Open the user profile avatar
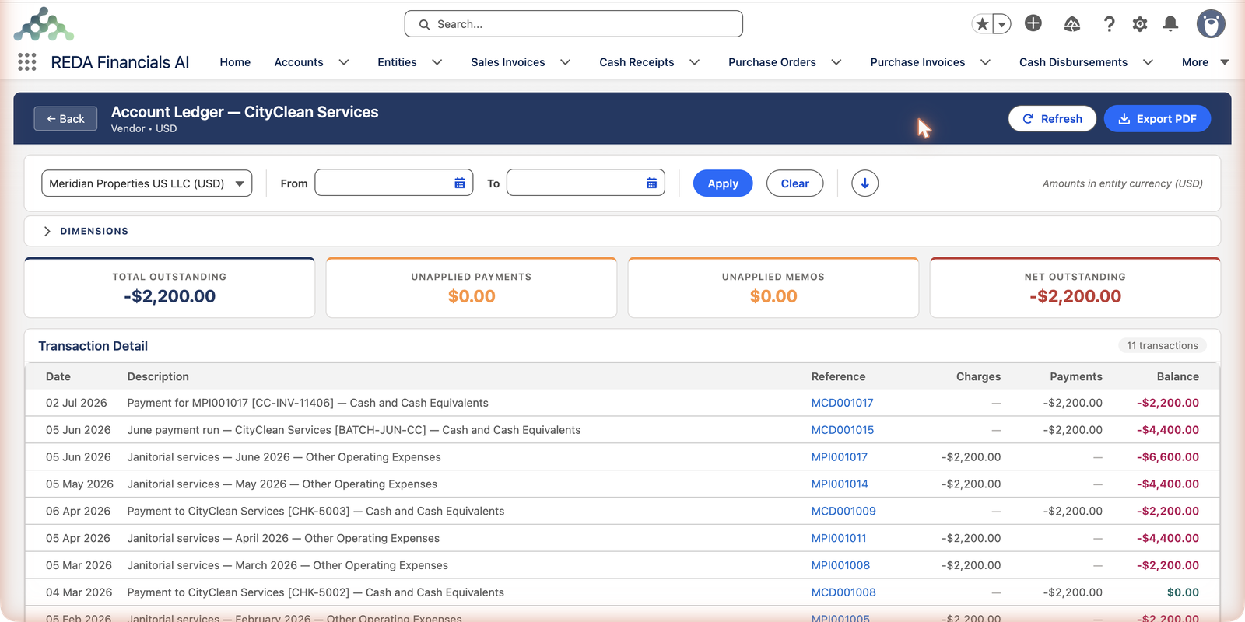Screen dimensions: 1245x622 click(1211, 24)
